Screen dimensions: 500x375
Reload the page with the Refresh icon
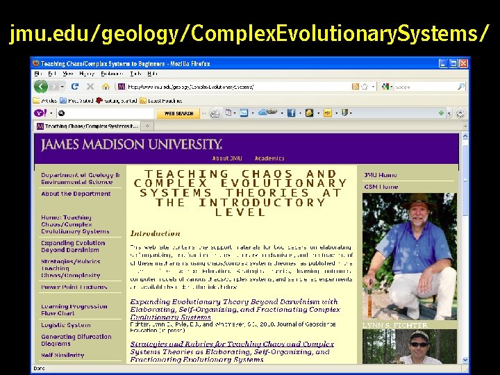click(75, 86)
